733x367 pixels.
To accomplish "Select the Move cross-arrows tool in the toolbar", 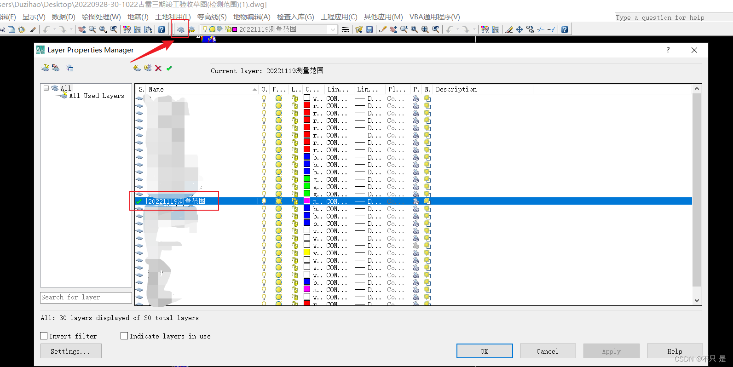I will pos(519,29).
